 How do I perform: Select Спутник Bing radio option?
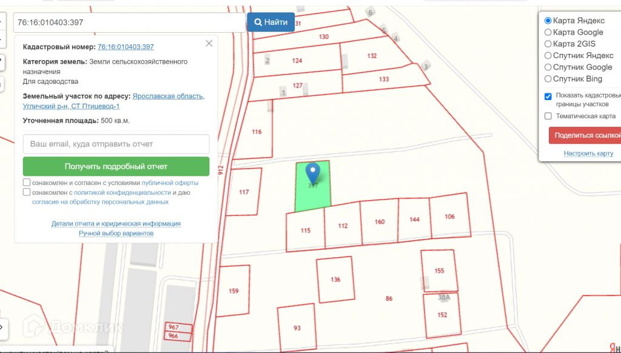[x=548, y=79]
